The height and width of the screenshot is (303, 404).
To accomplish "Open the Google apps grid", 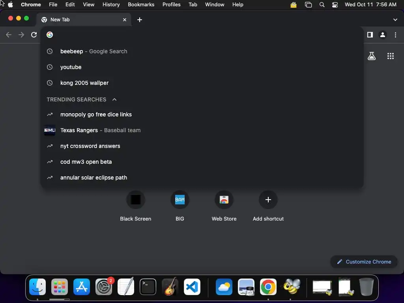I will pyautogui.click(x=391, y=56).
